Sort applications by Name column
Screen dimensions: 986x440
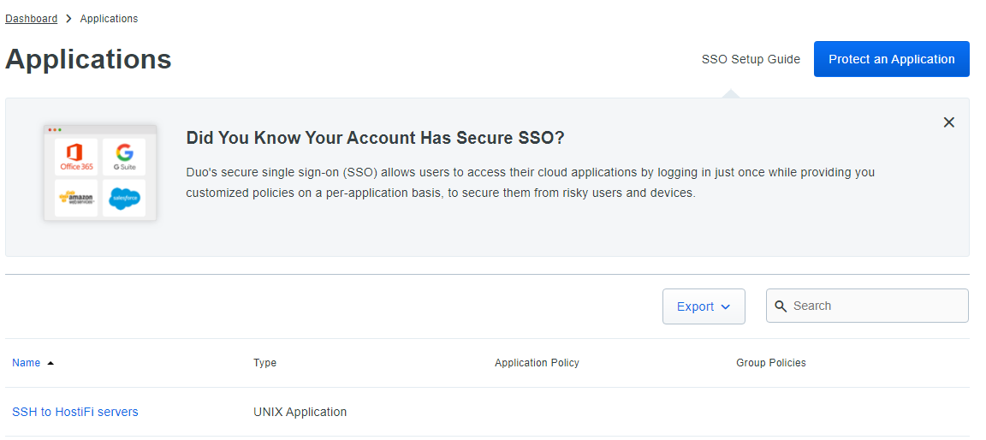tap(27, 363)
